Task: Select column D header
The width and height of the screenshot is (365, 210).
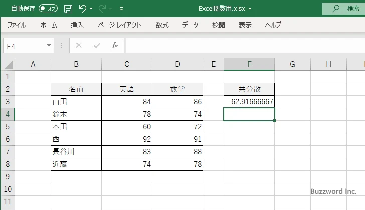Action: 177,64
